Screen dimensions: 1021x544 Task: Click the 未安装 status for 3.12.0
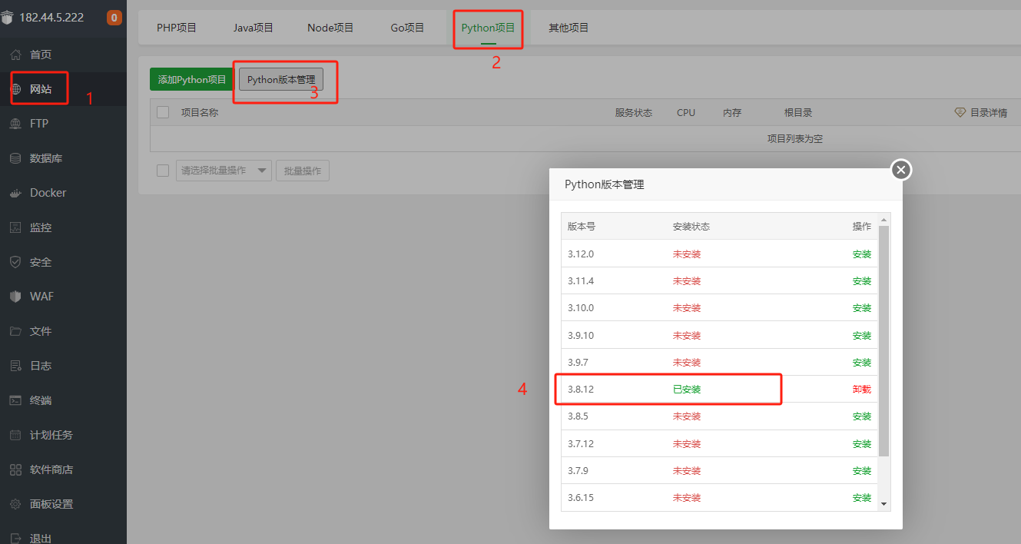(687, 254)
